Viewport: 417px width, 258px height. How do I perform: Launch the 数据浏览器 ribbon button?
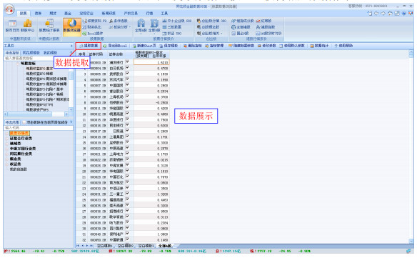(72, 26)
